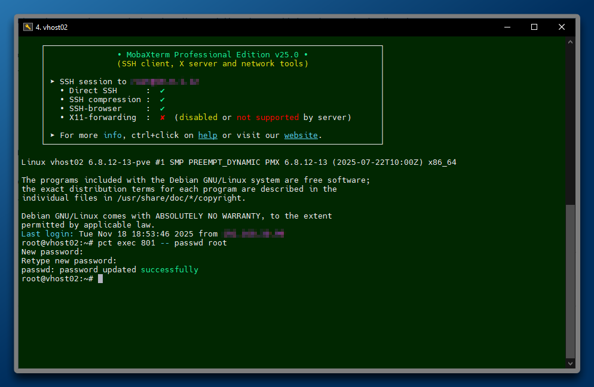594x387 pixels.
Task: Visit the "website" link in the banner
Action: [301, 136]
